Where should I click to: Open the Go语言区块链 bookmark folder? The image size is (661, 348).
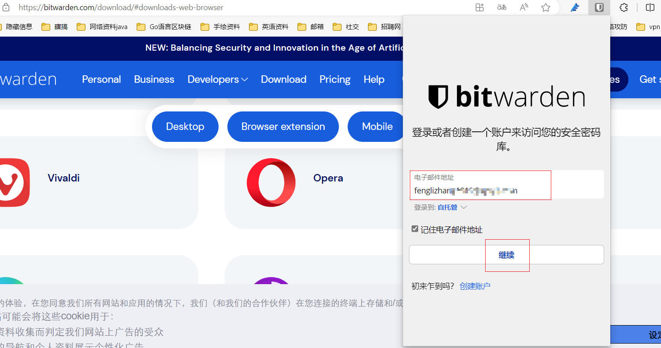point(164,27)
